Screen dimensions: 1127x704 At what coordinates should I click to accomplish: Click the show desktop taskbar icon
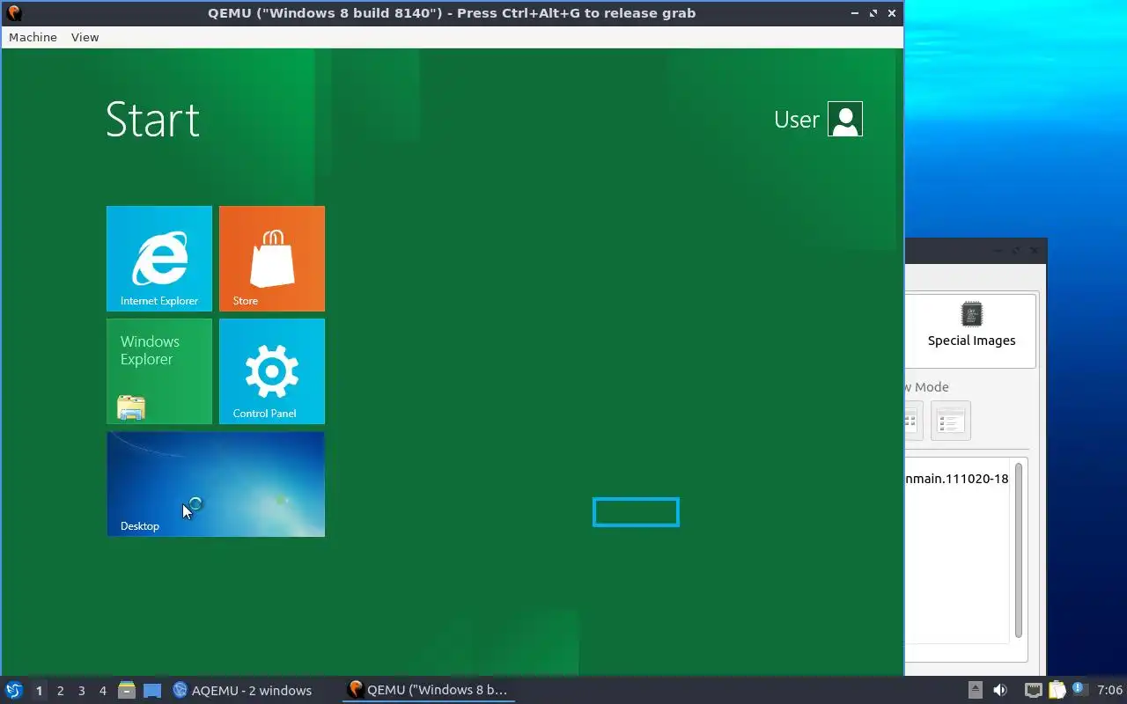152,690
